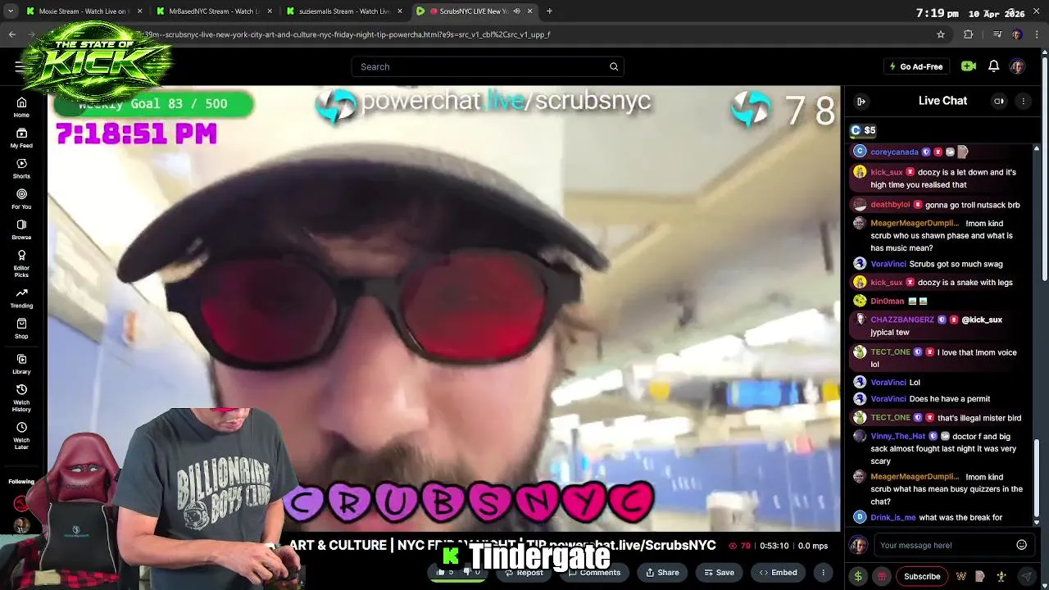1049x590 pixels.
Task: Click the red gift icon below chat
Action: tap(882, 576)
